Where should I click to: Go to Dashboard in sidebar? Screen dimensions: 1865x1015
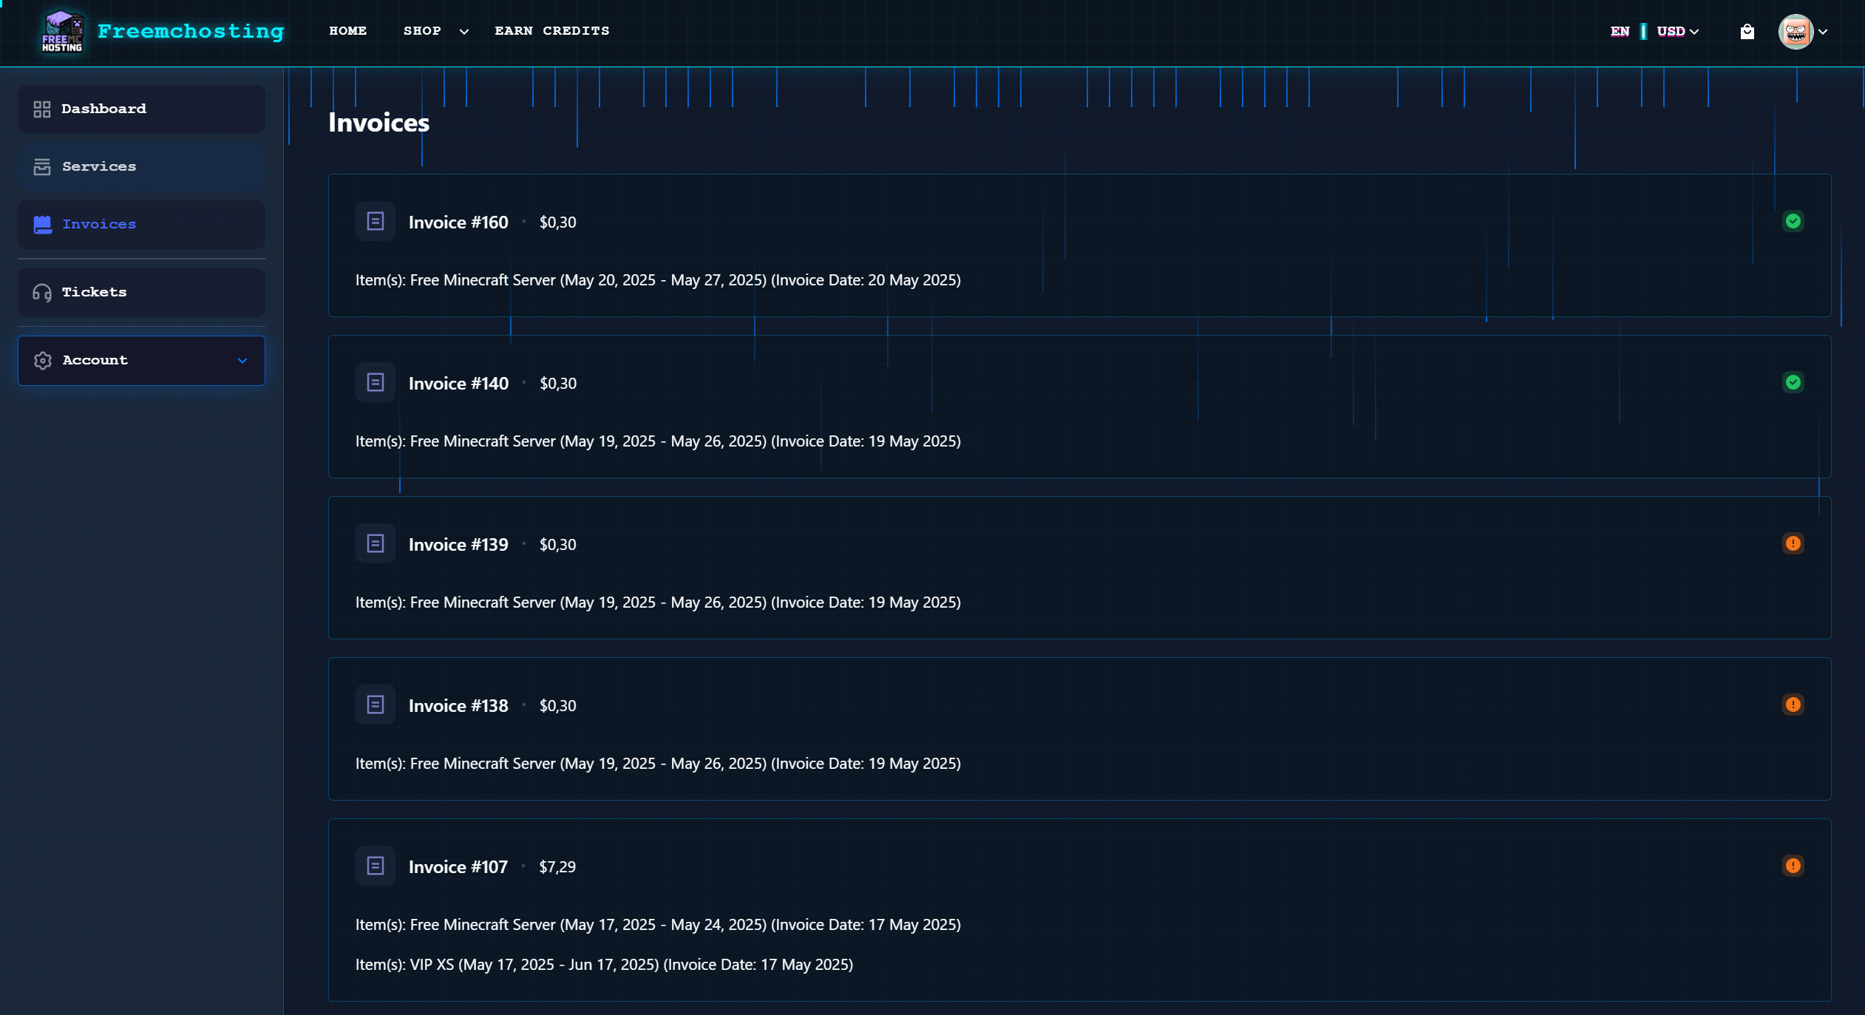[141, 109]
